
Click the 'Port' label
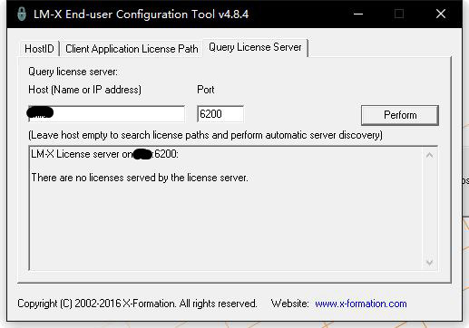tap(206, 90)
